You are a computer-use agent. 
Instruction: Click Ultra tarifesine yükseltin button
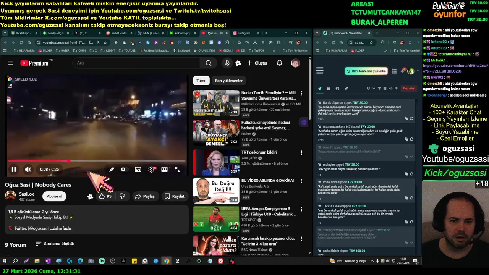coord(366,71)
